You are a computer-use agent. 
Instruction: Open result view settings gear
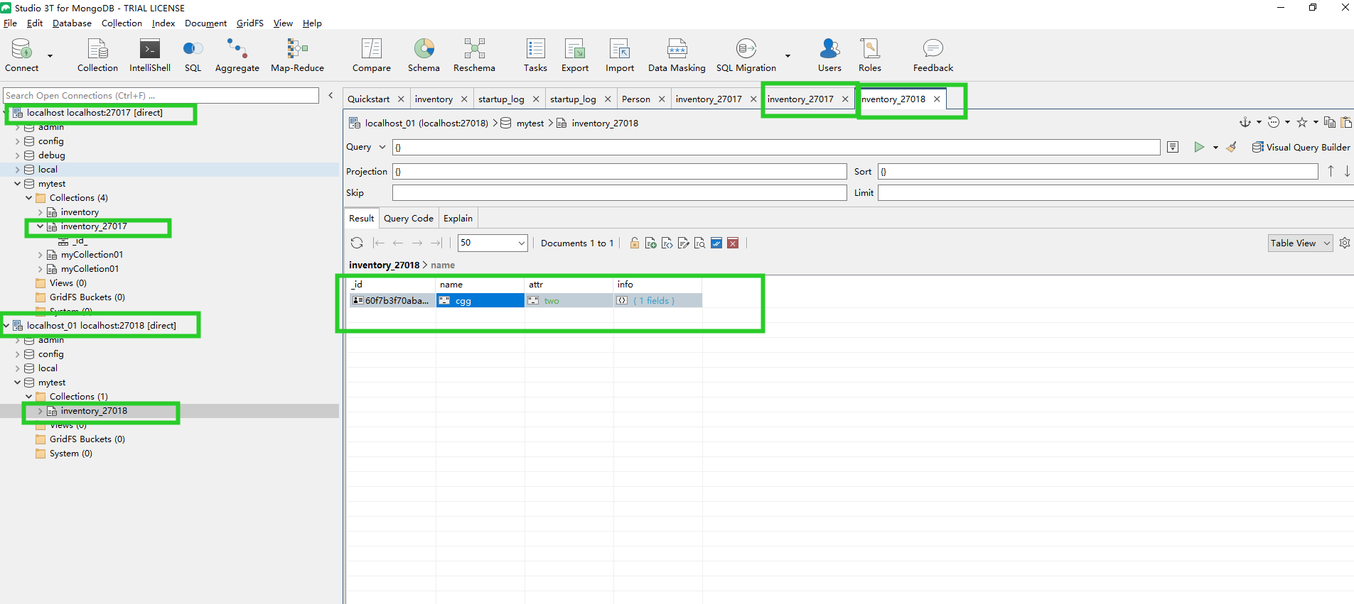point(1345,243)
